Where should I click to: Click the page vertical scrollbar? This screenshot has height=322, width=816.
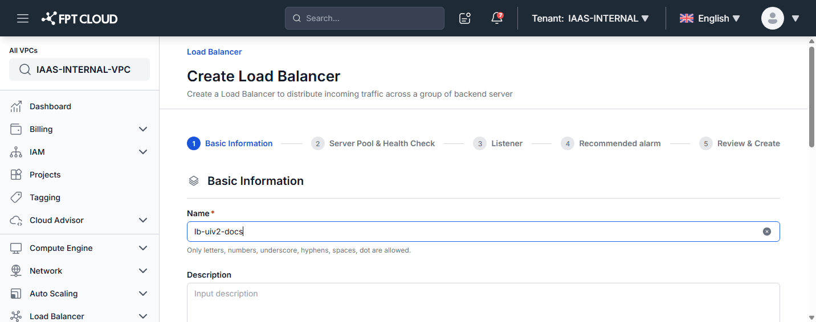811,97
